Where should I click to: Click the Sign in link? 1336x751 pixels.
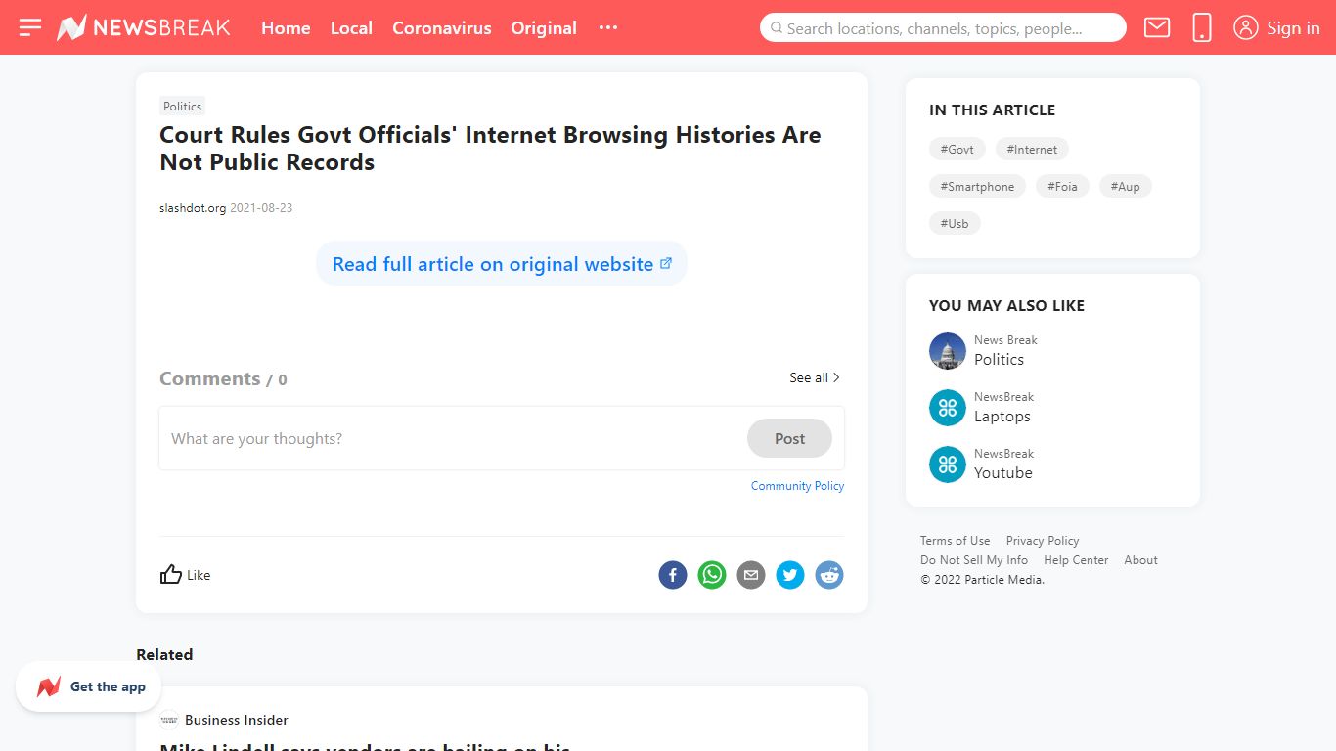[x=1293, y=28]
